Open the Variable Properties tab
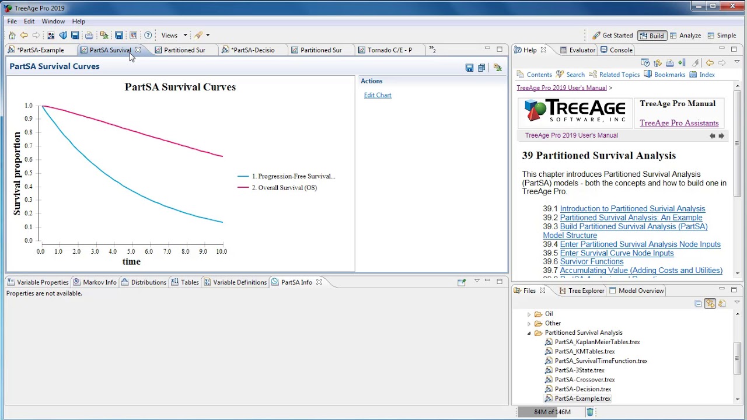This screenshot has height=420, width=747. coord(37,282)
